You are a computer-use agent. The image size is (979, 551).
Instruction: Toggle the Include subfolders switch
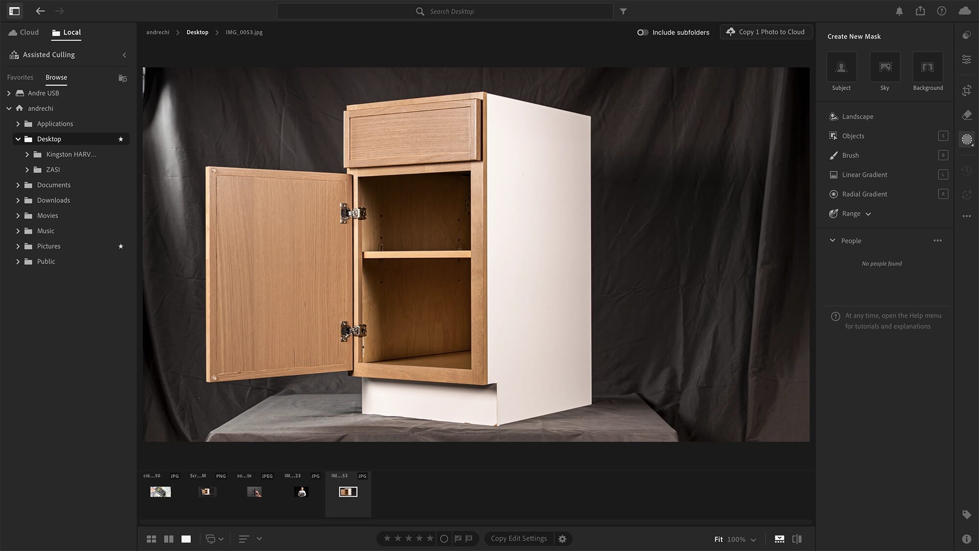tap(643, 32)
